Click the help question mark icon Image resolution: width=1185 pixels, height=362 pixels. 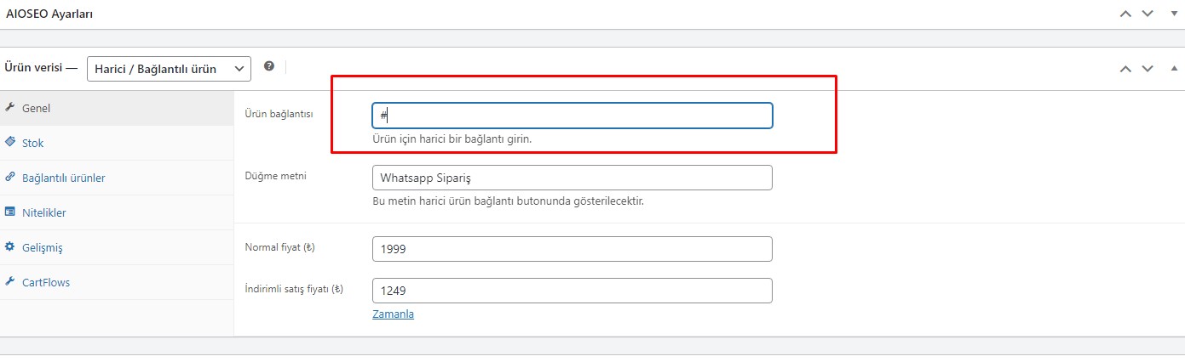coord(269,66)
